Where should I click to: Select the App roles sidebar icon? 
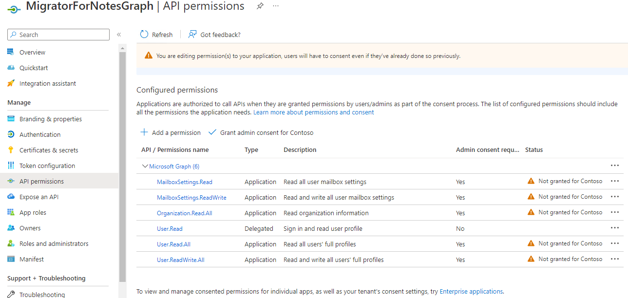click(x=11, y=212)
